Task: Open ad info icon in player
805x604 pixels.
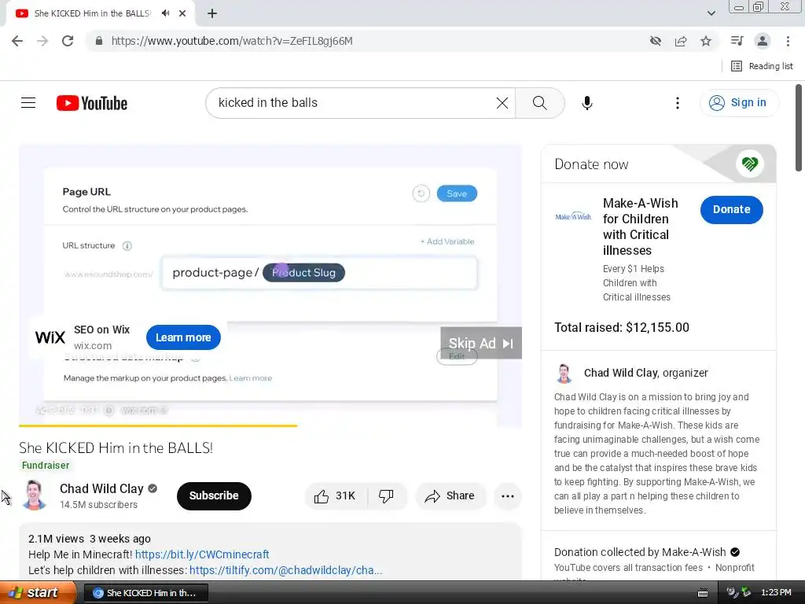Action: click(x=108, y=410)
